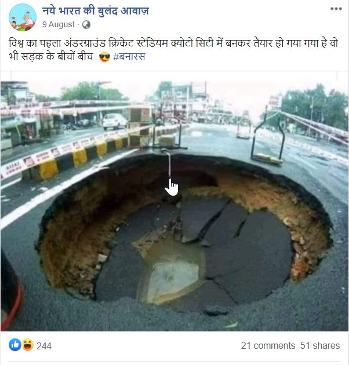Open the नये भारत की बुलंद आवाज़ page

pos(95,11)
